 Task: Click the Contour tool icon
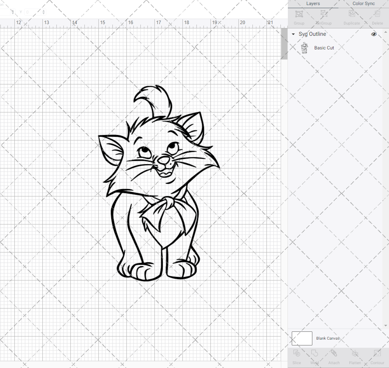377,353
